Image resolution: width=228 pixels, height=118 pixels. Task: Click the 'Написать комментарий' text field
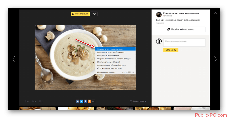(184, 42)
